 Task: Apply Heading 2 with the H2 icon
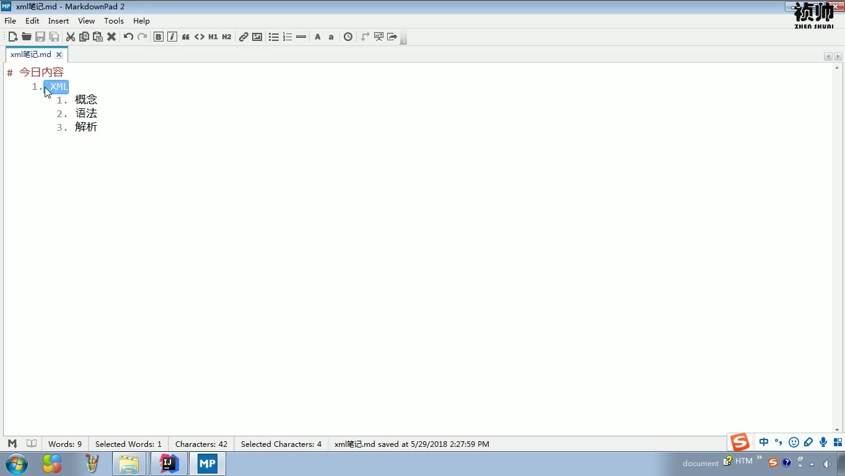coord(226,37)
